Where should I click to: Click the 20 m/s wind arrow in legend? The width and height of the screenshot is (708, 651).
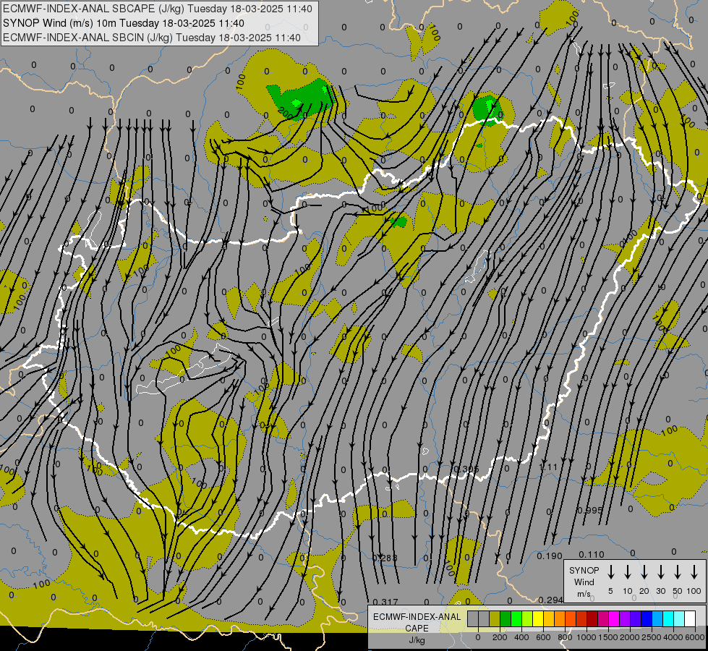pyautogui.click(x=644, y=572)
